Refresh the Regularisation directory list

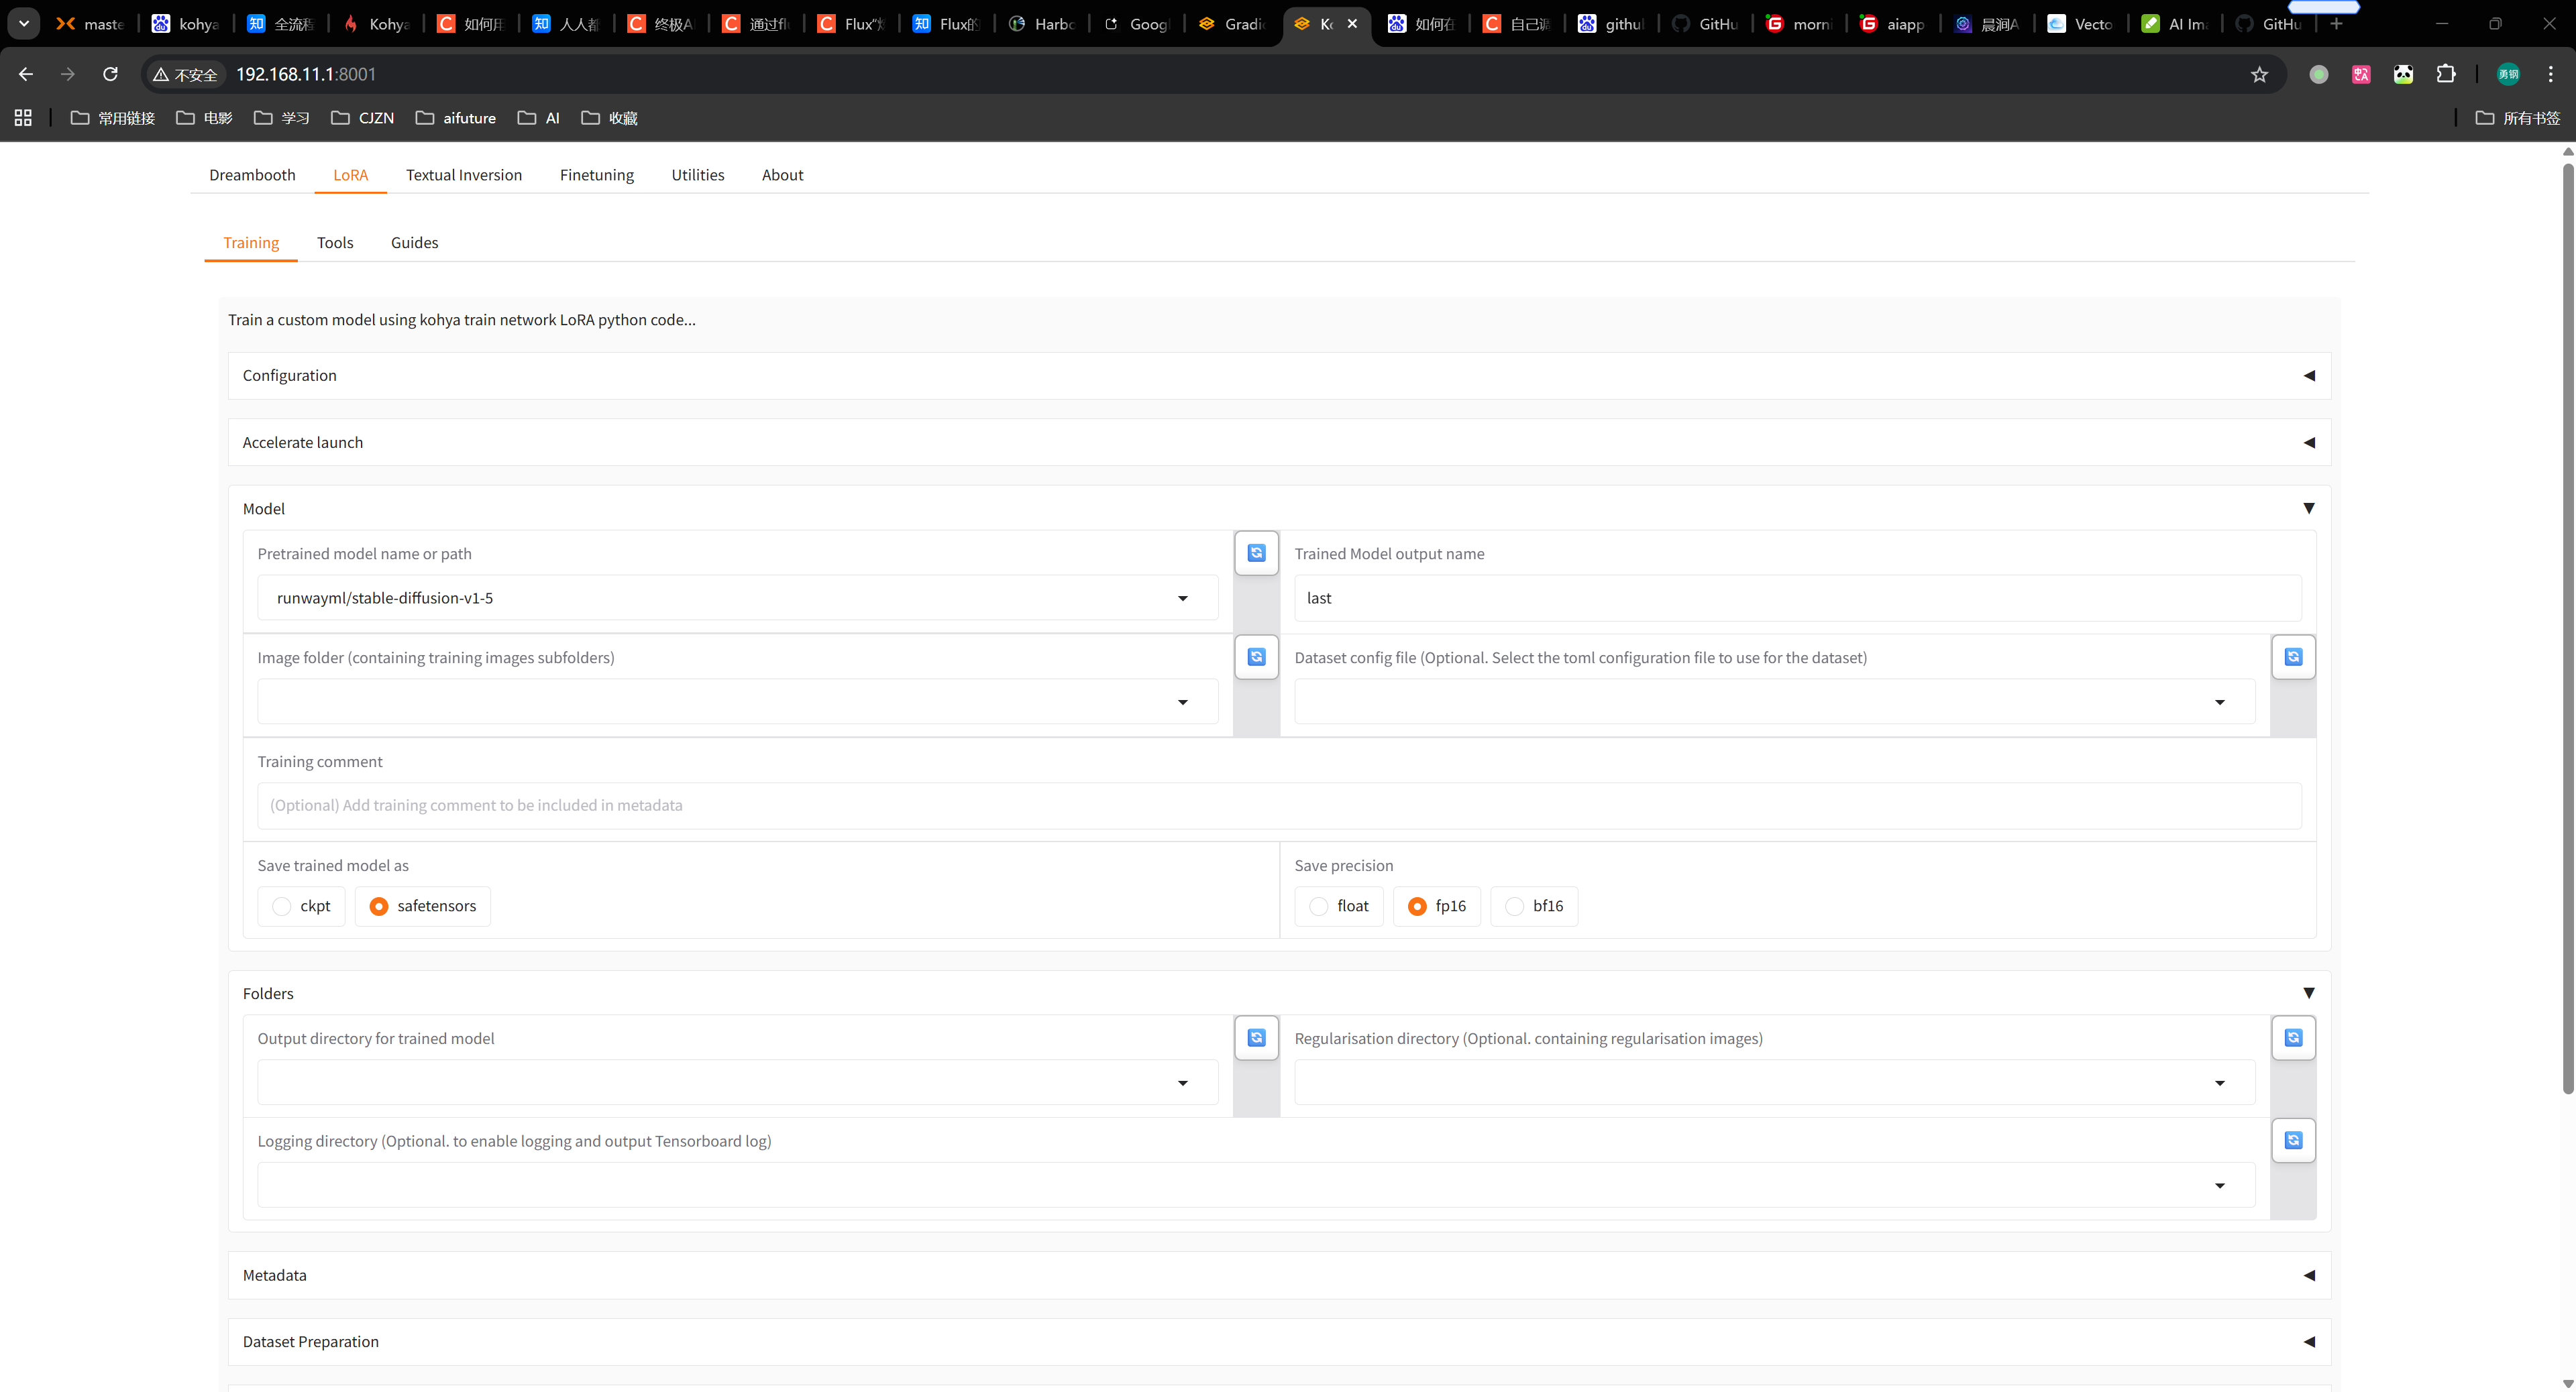click(2293, 1037)
